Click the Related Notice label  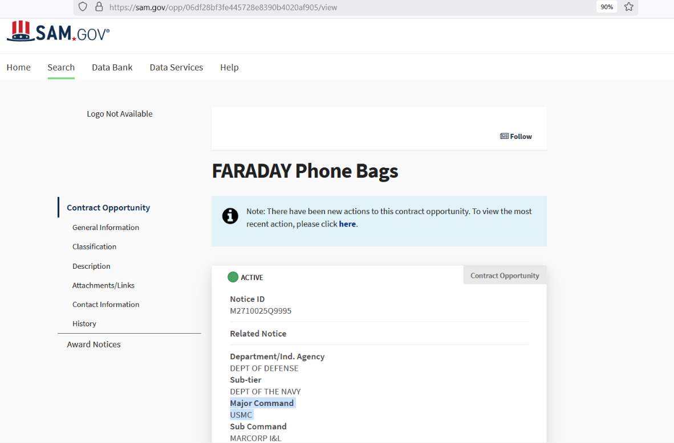(258, 334)
